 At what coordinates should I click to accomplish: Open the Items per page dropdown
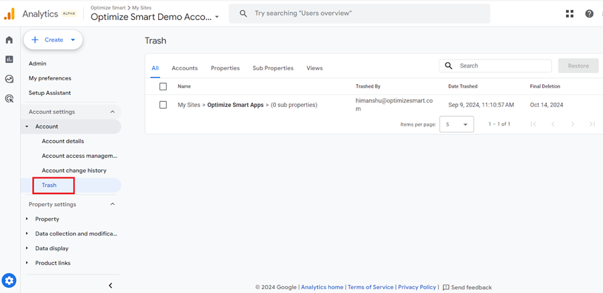(456, 124)
